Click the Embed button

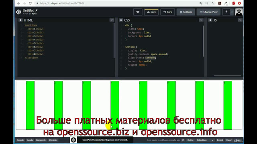coord(220,140)
